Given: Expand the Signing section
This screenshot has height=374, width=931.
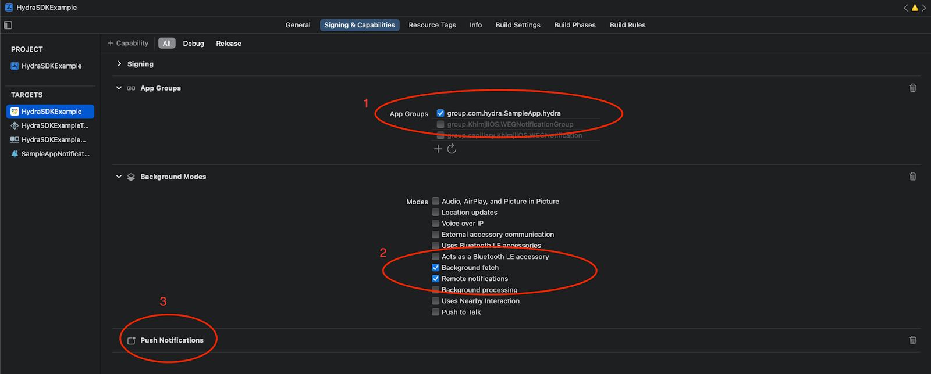Looking at the screenshot, I should (119, 64).
